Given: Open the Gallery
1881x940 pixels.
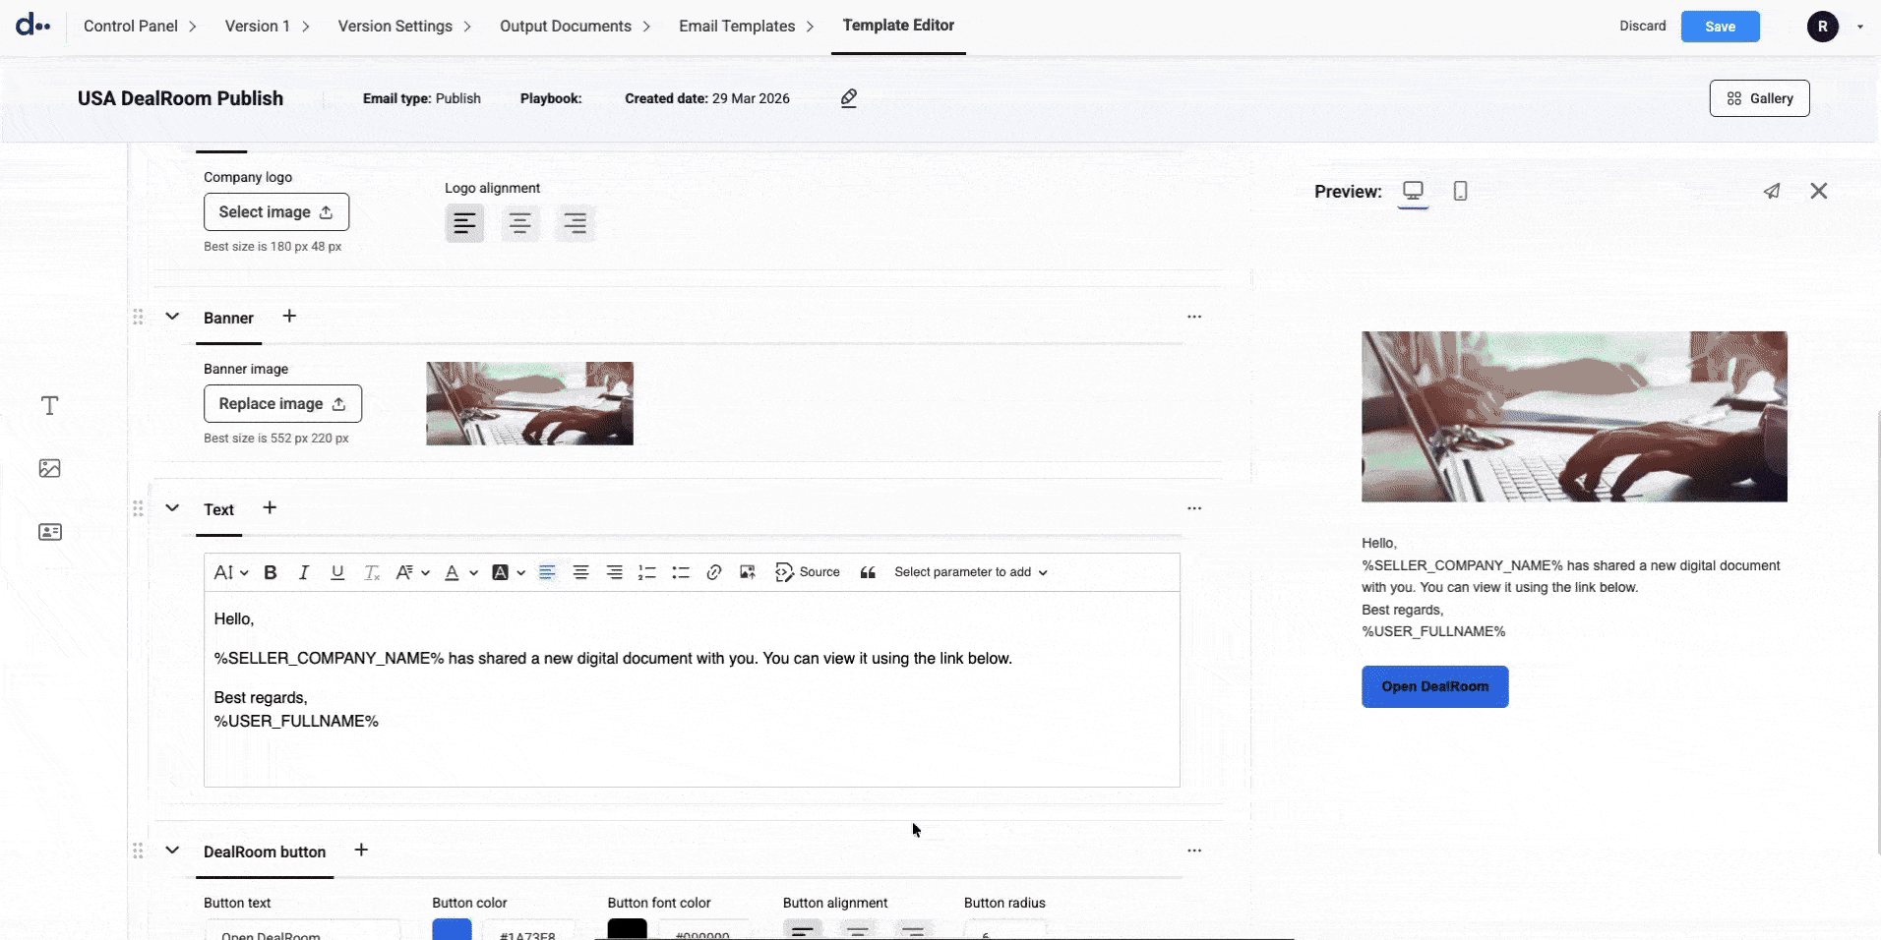Looking at the screenshot, I should coord(1759,98).
